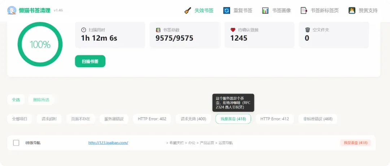The height and width of the screenshot is (166, 390).
Task: Click the 9575/9575 bookmark count
Action: 174,38
